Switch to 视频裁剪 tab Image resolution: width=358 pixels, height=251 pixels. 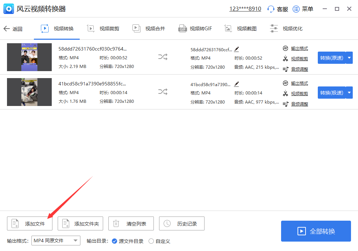coord(103,29)
